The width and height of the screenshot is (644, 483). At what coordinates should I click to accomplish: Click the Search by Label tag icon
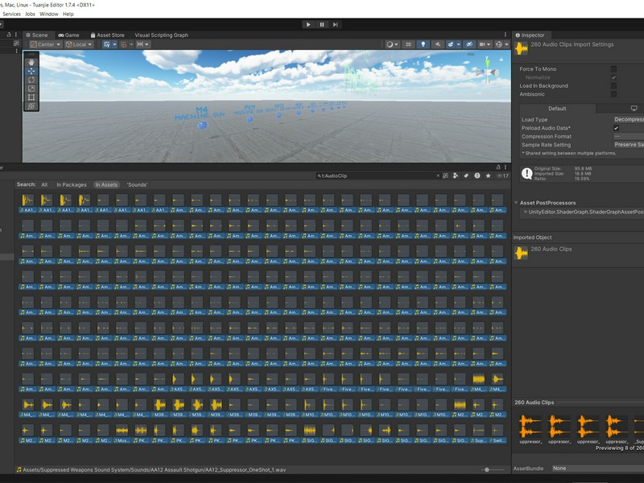[466, 175]
